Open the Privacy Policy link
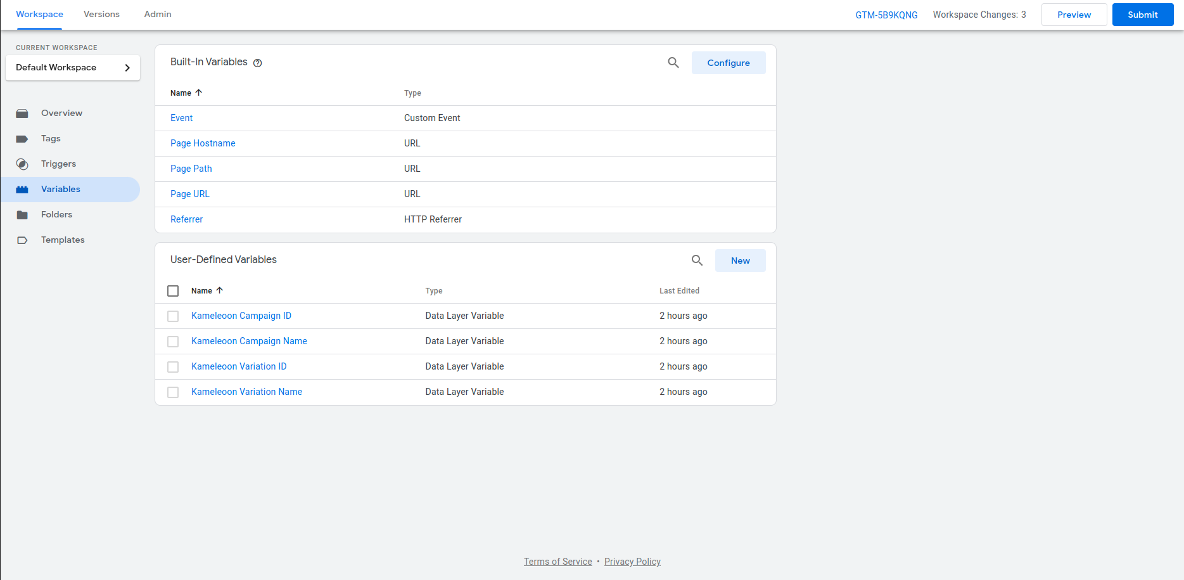The image size is (1184, 580). coord(632,562)
